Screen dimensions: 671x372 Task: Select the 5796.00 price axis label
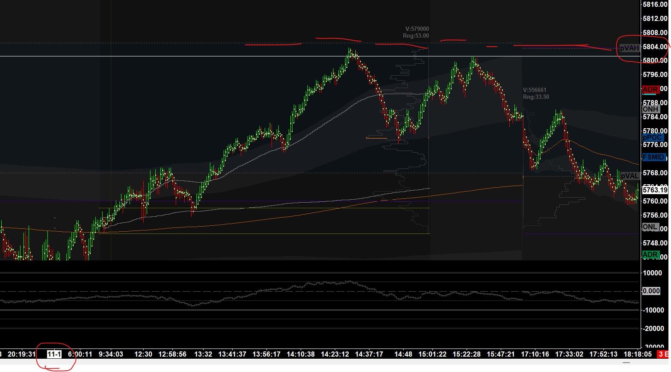click(655, 74)
